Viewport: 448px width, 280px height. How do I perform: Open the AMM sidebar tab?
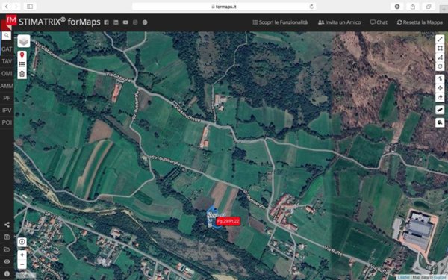coord(7,86)
